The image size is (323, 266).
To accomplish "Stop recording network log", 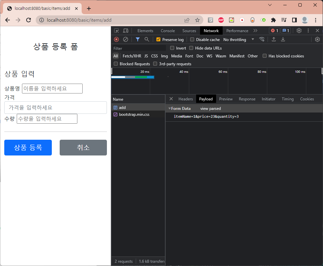I will coord(116,39).
